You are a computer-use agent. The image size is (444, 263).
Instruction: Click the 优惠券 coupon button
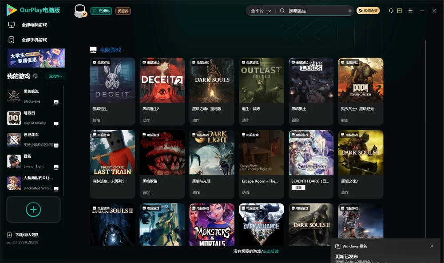(123, 11)
